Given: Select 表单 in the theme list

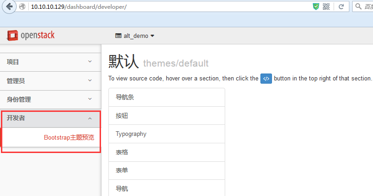Looking at the screenshot, I should 167,171.
